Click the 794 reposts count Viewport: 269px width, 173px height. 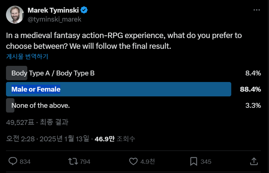(85, 162)
